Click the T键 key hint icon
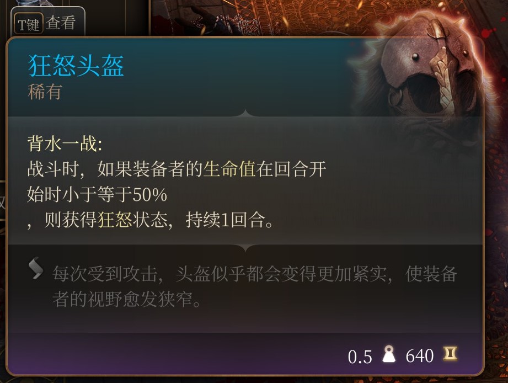 pyautogui.click(x=29, y=24)
